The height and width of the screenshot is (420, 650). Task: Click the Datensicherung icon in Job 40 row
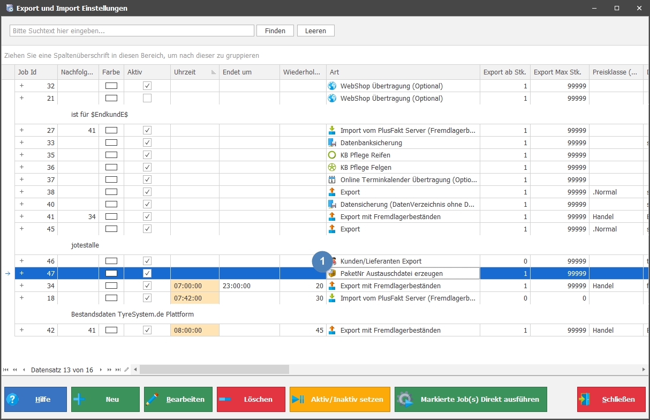click(332, 204)
